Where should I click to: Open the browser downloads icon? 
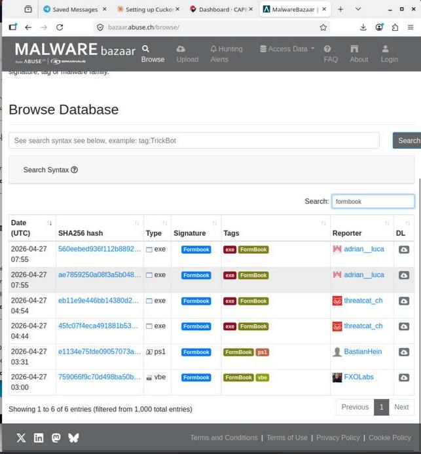tap(363, 28)
